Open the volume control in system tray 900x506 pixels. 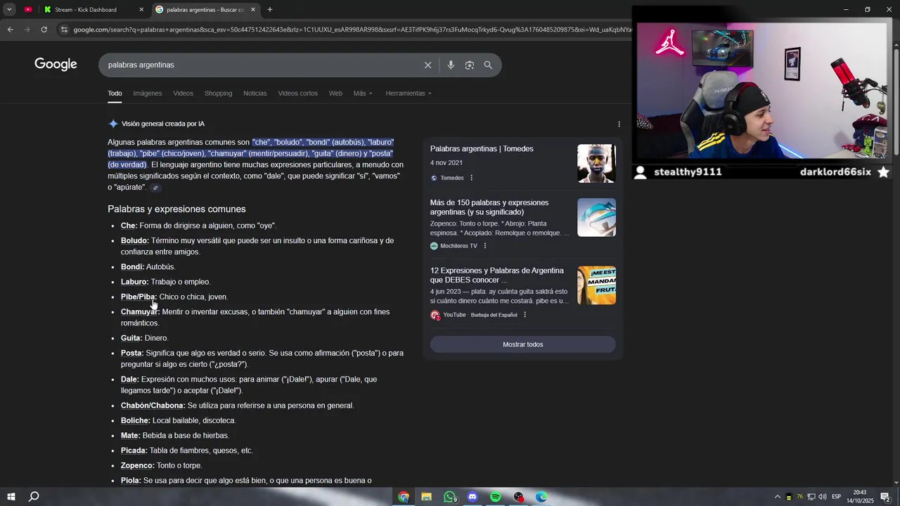822,497
